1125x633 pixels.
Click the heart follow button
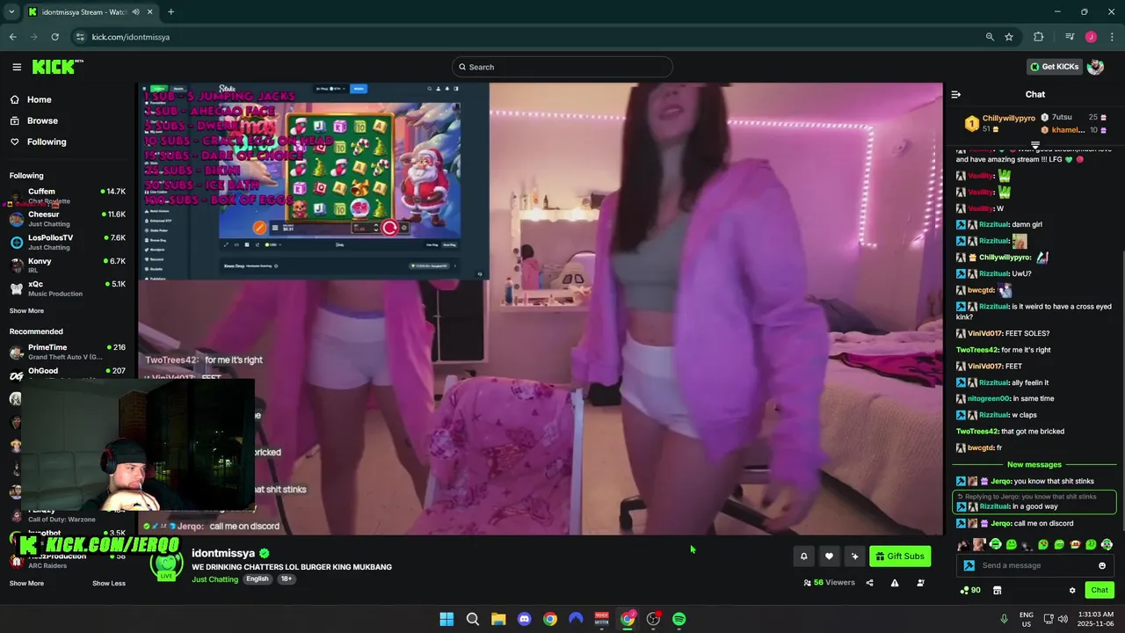(x=829, y=557)
